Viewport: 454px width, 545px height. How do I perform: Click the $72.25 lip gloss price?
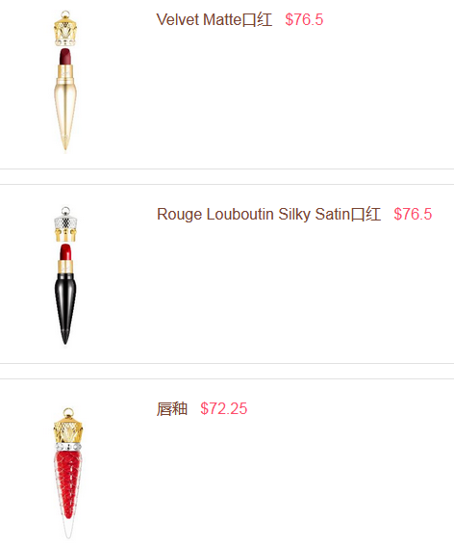(x=224, y=408)
